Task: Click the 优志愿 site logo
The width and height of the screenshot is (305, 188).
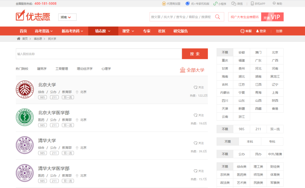Action: [x=33, y=16]
